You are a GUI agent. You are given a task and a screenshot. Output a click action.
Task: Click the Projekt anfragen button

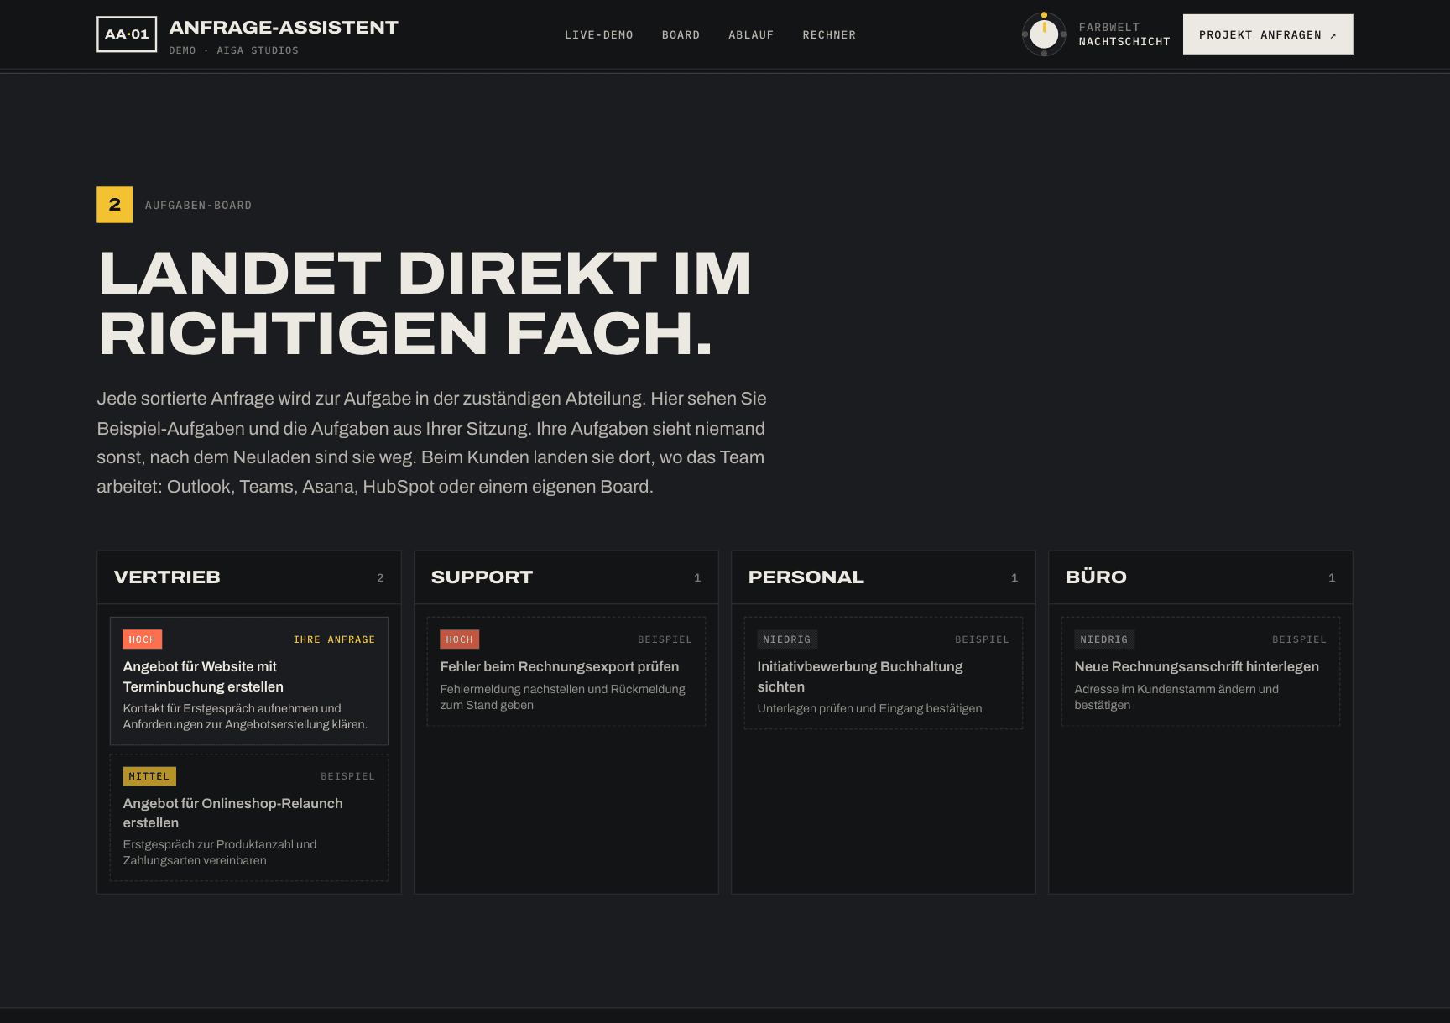pos(1268,34)
